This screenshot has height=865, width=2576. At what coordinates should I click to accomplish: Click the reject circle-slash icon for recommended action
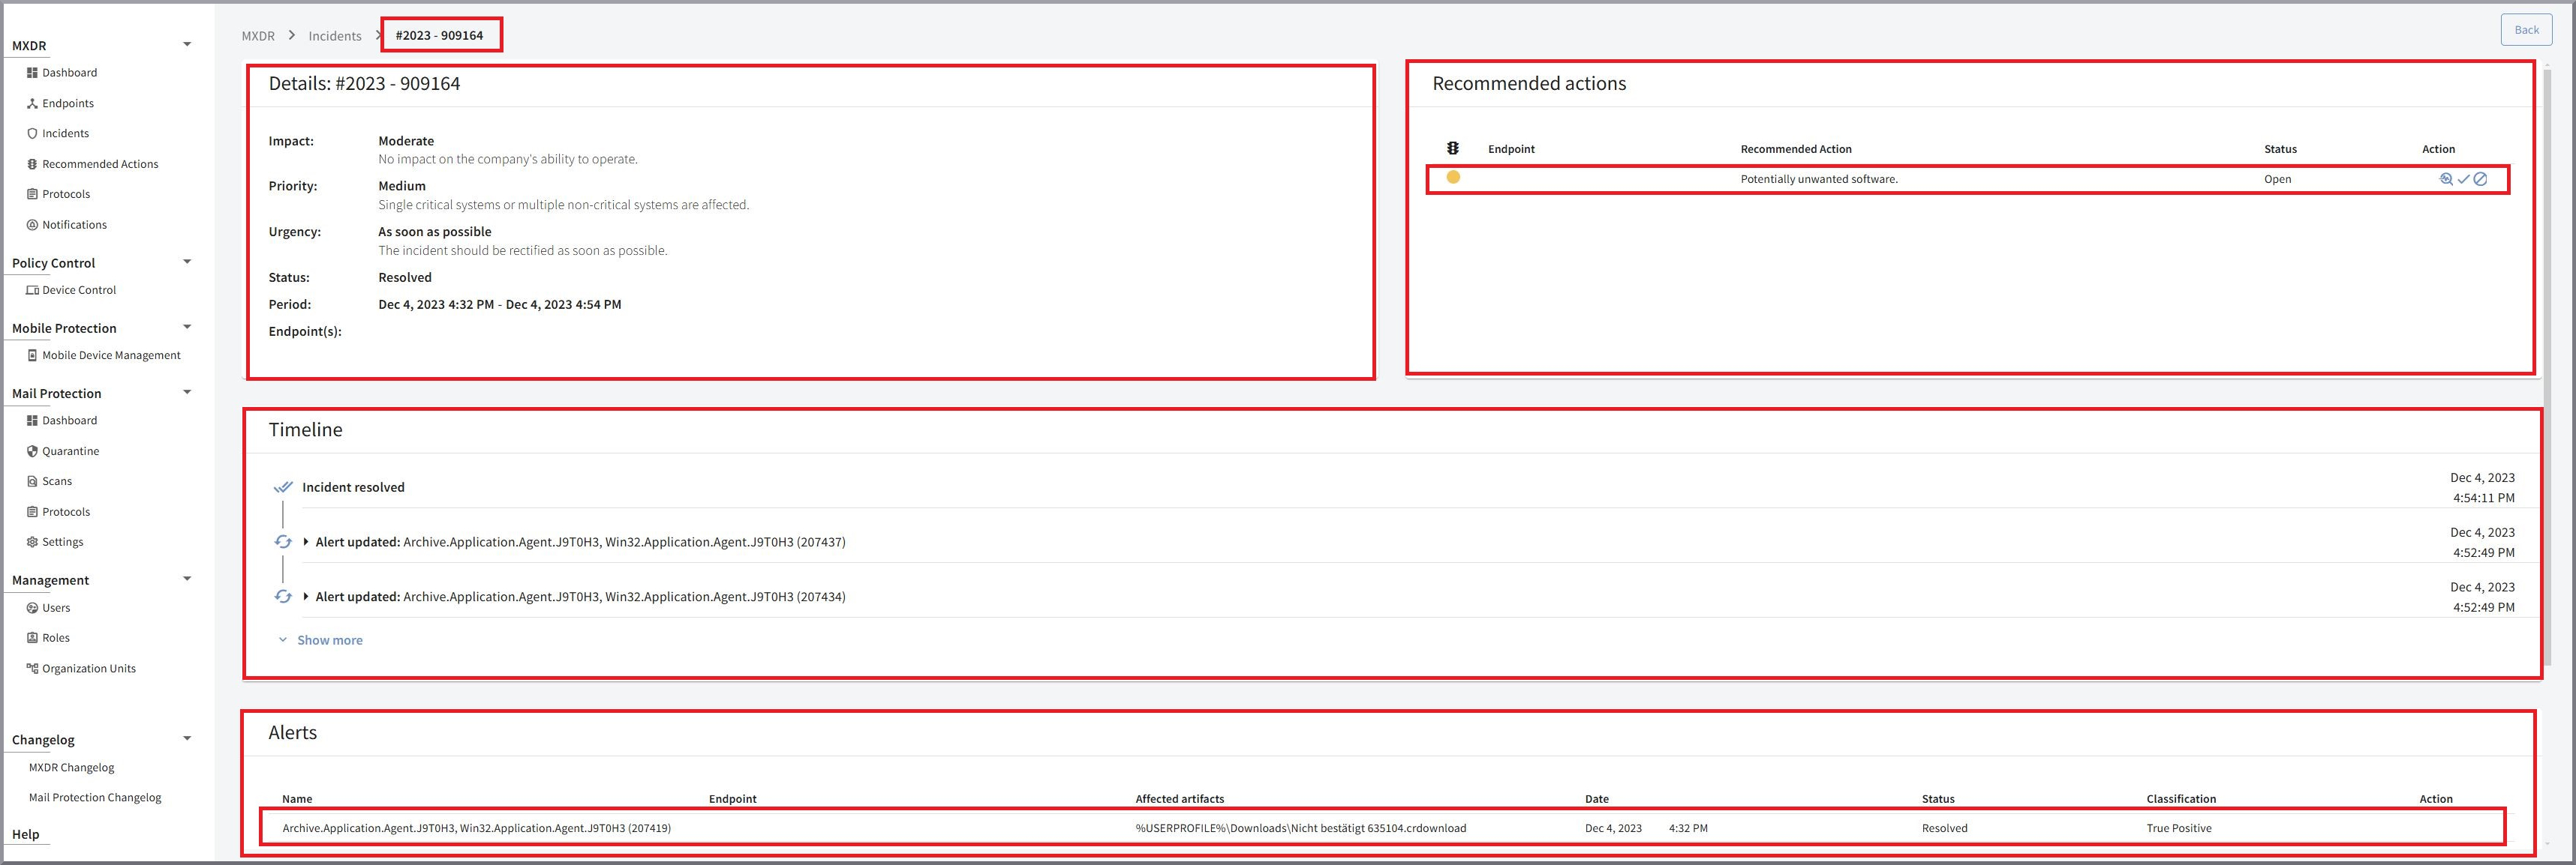(2480, 180)
